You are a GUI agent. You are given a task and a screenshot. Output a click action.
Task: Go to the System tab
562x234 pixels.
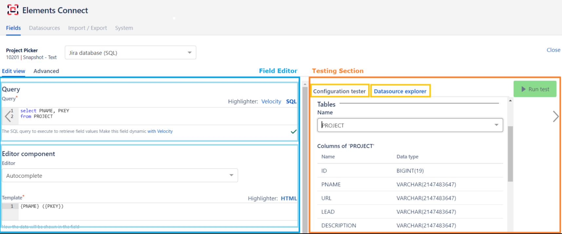coord(124,28)
